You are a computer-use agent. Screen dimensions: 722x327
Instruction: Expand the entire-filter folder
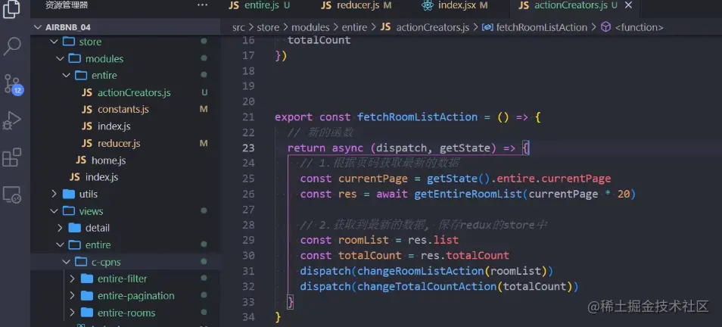tap(73, 279)
